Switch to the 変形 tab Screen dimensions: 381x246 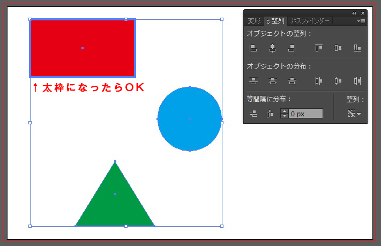click(254, 21)
